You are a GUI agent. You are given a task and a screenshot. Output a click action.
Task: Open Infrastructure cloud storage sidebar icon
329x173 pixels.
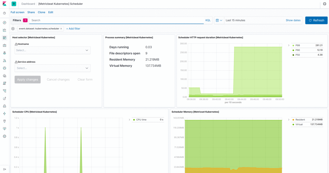pyautogui.click(x=4, y=76)
